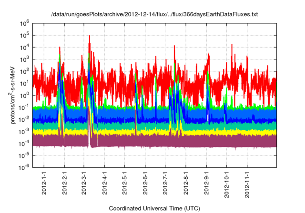Click the 2012-4-1 date label
The height and width of the screenshot is (213, 305).
point(105,183)
